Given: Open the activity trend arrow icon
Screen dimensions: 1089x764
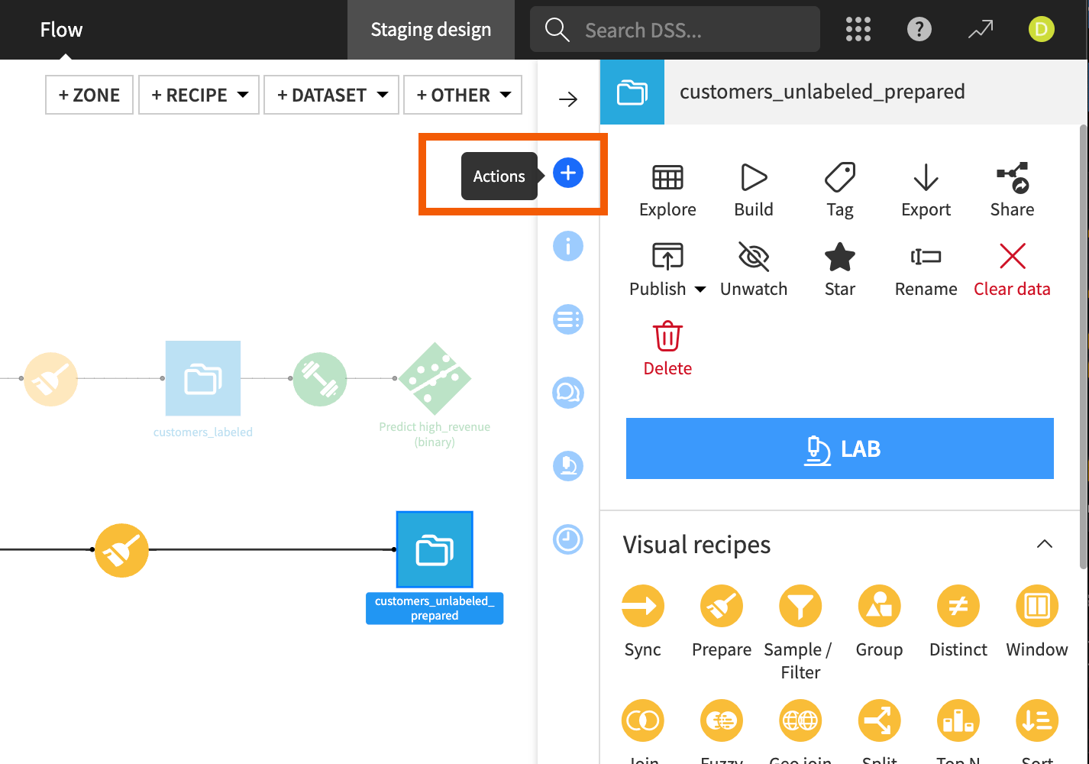Looking at the screenshot, I should [x=981, y=30].
